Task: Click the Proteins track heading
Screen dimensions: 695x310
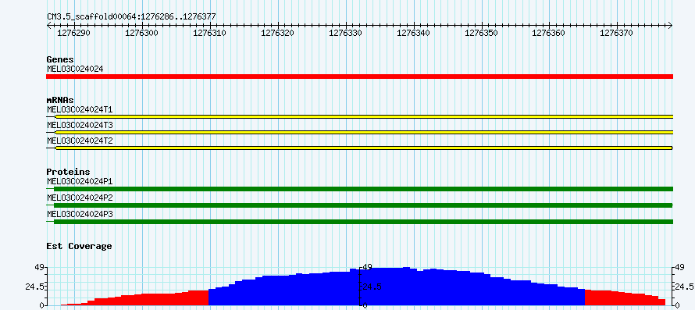Action: 68,172
